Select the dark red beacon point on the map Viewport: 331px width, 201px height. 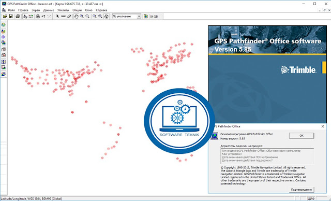coord(72,112)
